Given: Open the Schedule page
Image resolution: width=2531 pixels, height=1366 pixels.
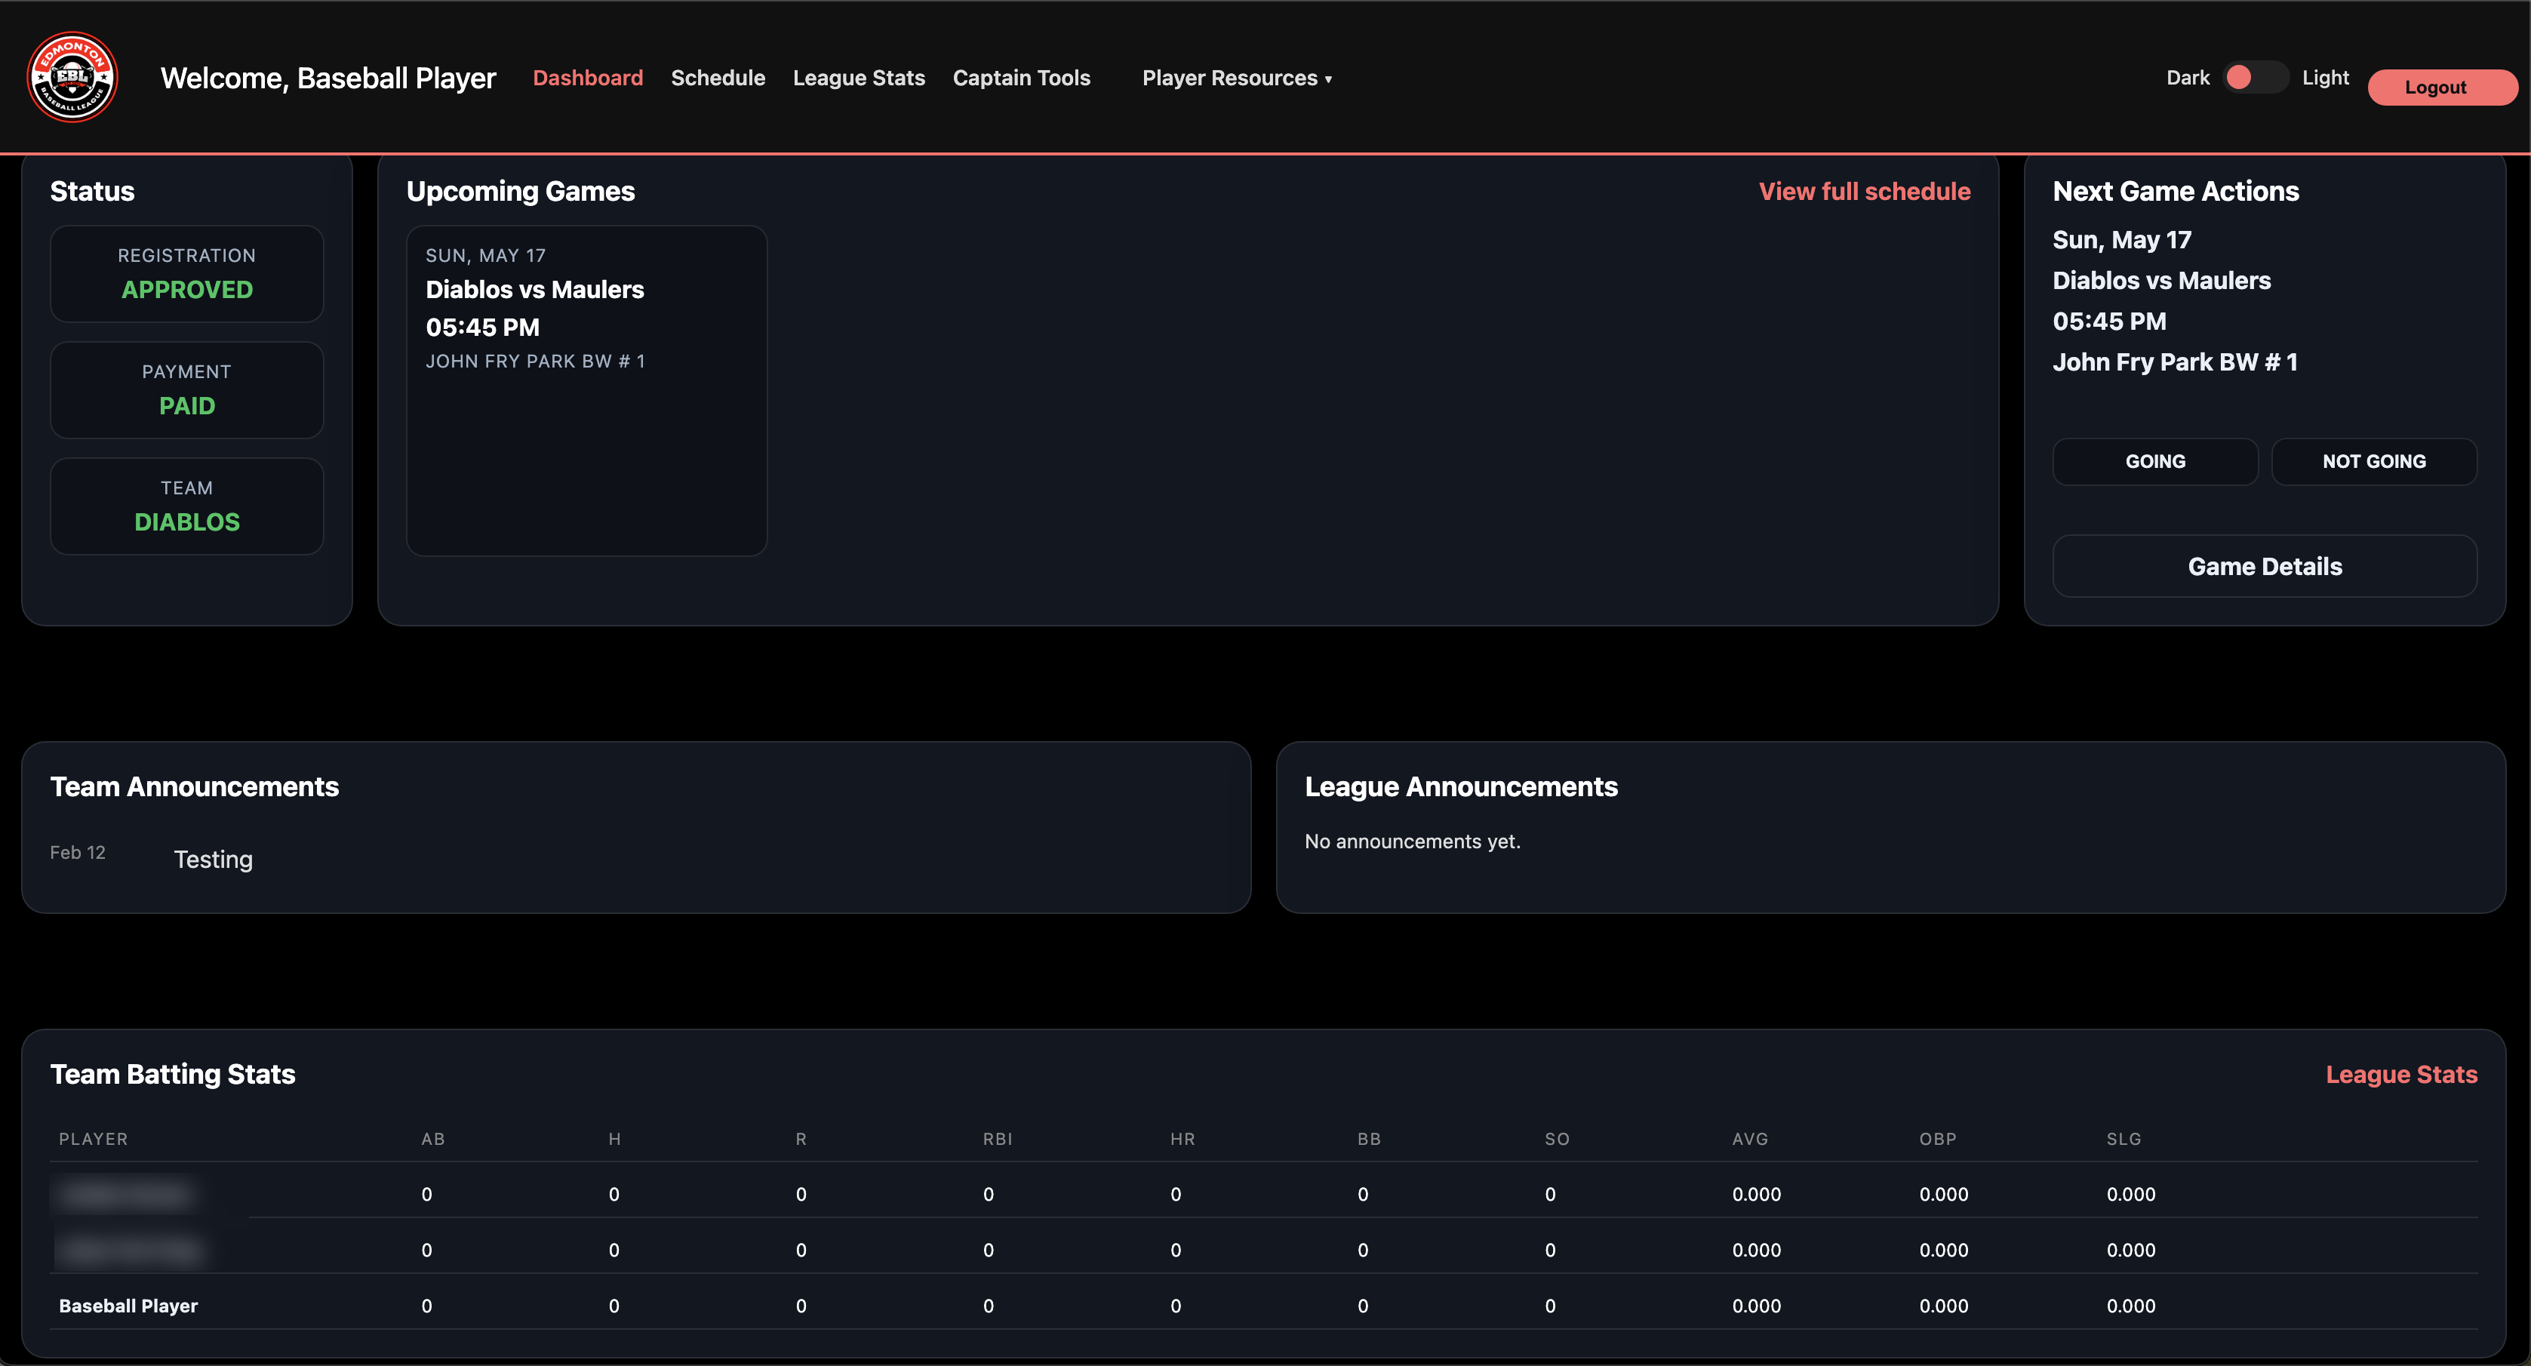Looking at the screenshot, I should pos(718,78).
